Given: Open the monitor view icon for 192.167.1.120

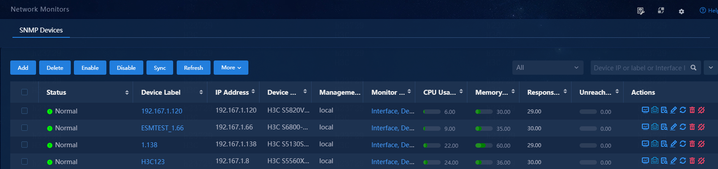Looking at the screenshot, I should click(645, 110).
